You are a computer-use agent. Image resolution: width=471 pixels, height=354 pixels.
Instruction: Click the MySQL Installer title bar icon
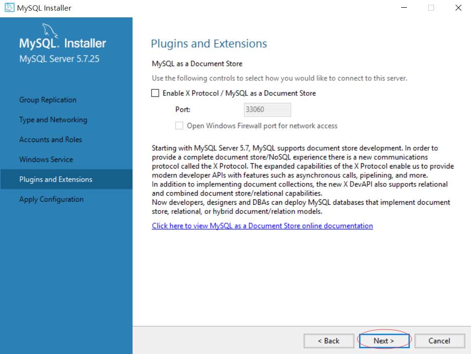pos(9,8)
